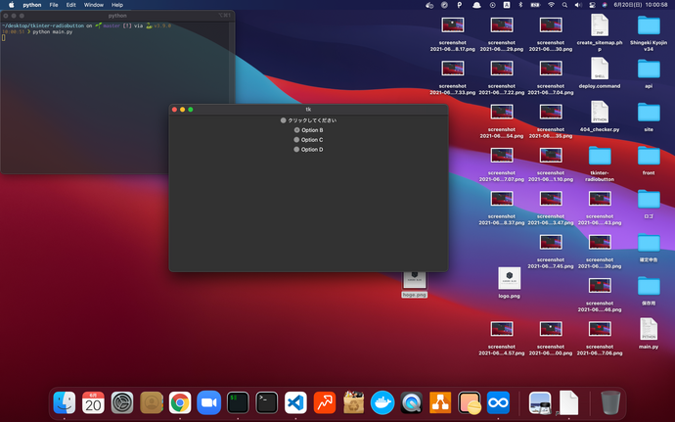
Task: Launch System Preferences from the dock
Action: pos(122,402)
